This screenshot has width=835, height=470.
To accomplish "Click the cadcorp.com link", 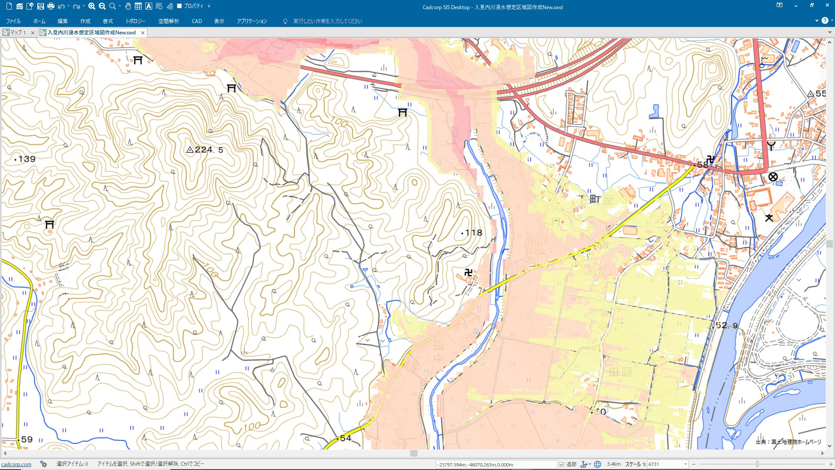I will [17, 464].
